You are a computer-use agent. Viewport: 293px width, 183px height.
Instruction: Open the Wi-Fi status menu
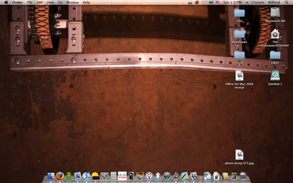(204, 3)
